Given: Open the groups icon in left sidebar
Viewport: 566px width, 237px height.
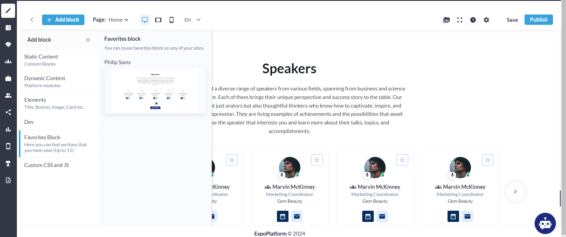Looking at the screenshot, I should coord(8,61).
